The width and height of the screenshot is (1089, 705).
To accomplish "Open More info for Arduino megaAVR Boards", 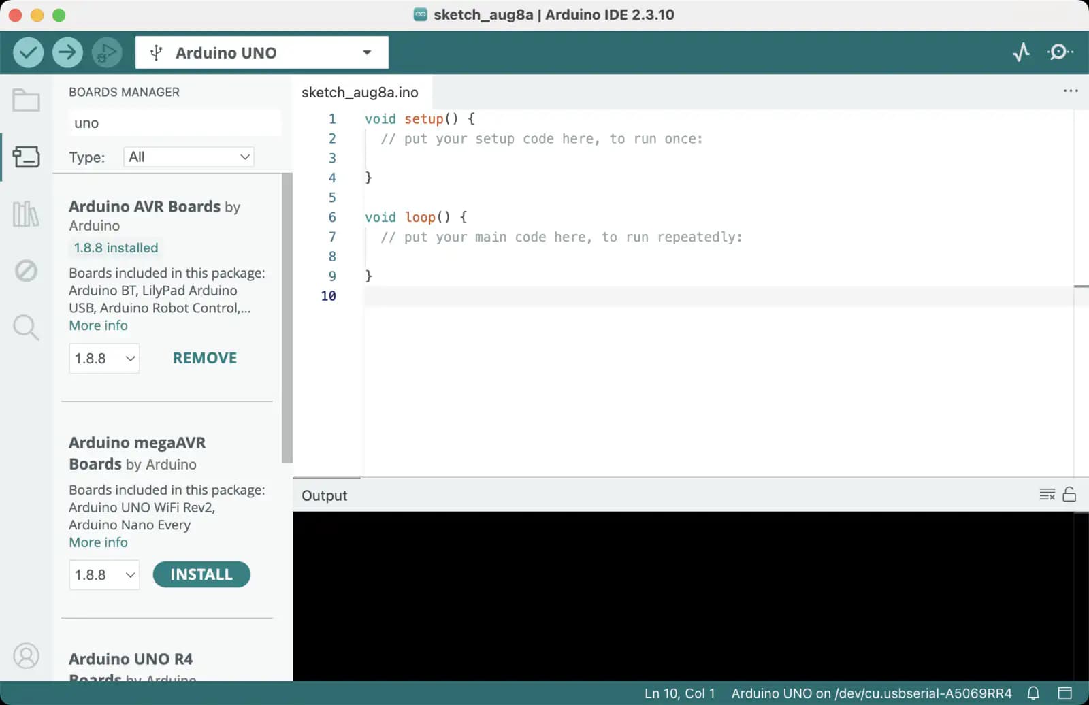I will (98, 542).
